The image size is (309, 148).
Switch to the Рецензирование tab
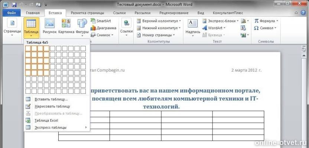[174, 13]
